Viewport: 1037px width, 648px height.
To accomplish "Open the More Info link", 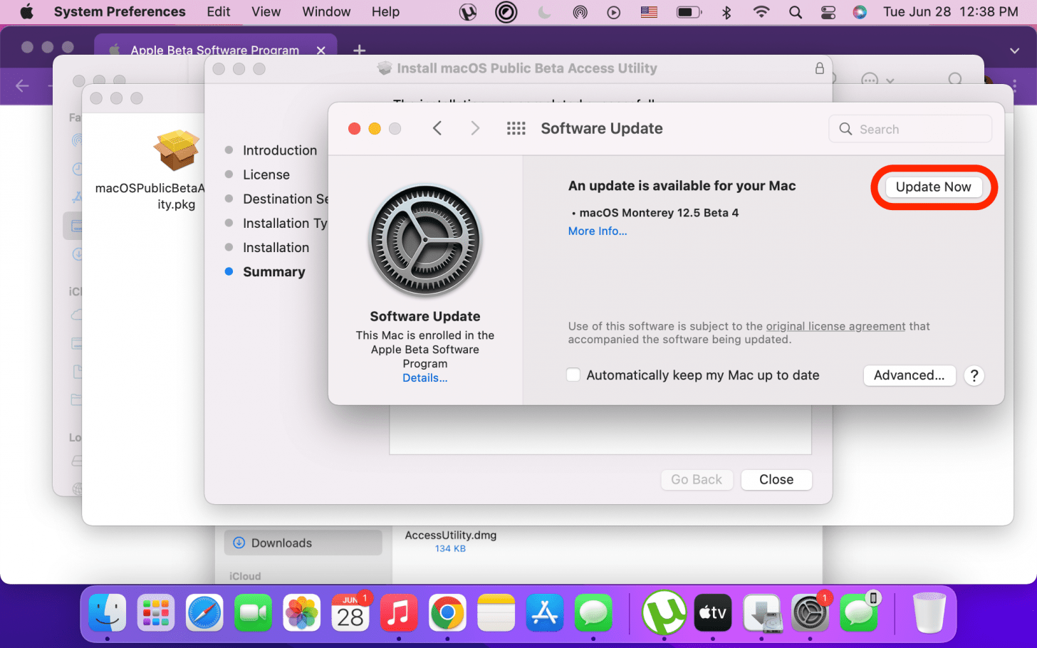I will (x=597, y=231).
